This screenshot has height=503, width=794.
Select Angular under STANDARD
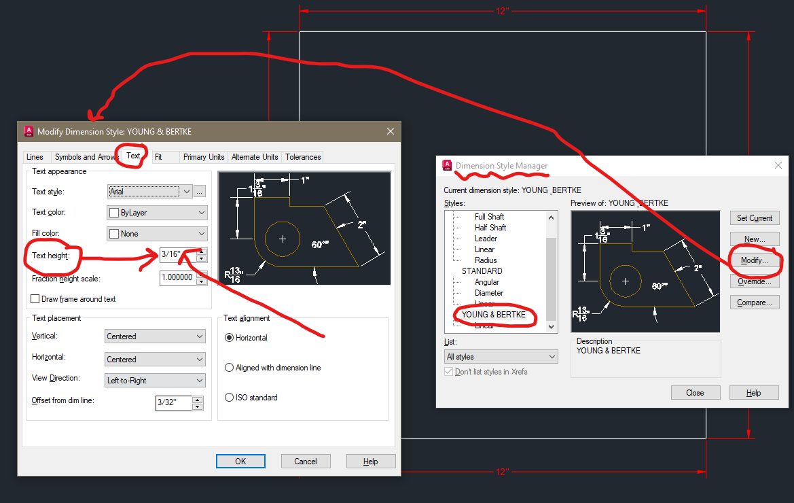coord(486,282)
